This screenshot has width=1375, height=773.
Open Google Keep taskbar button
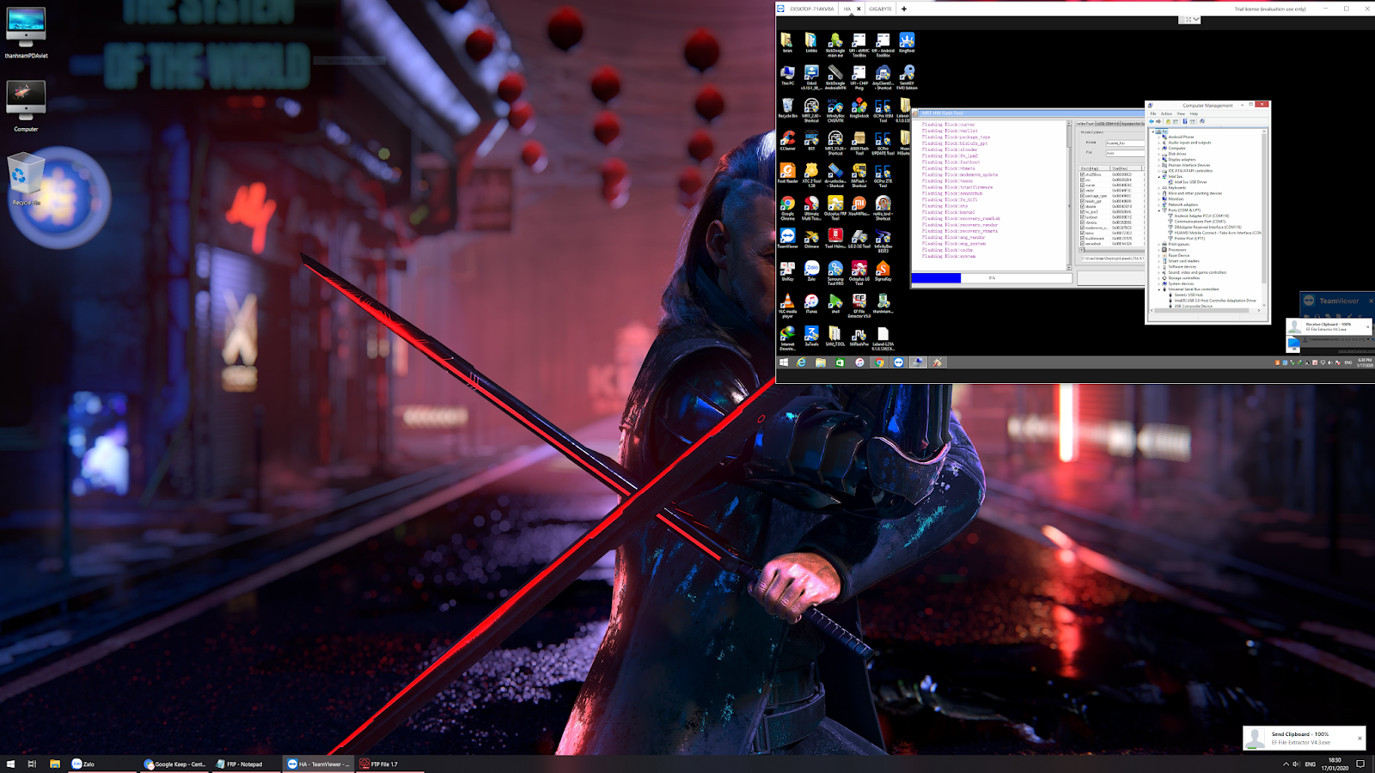point(175,764)
